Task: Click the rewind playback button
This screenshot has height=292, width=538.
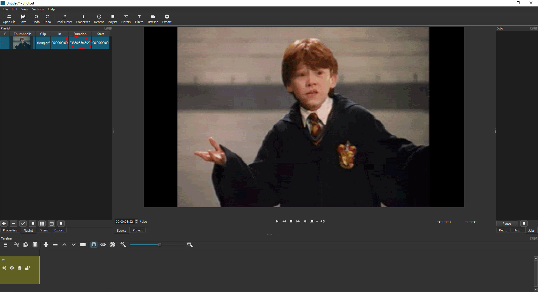Action: point(284,221)
